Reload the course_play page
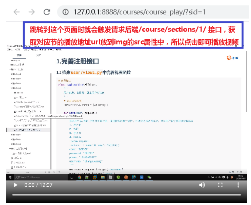Viewport: 251px width, 205px height. (47, 12)
